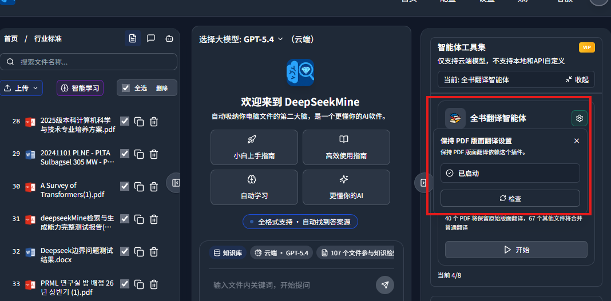The width and height of the screenshot is (611, 301).
Task: Collapse the agent panel with 收起
Action: pos(577,80)
